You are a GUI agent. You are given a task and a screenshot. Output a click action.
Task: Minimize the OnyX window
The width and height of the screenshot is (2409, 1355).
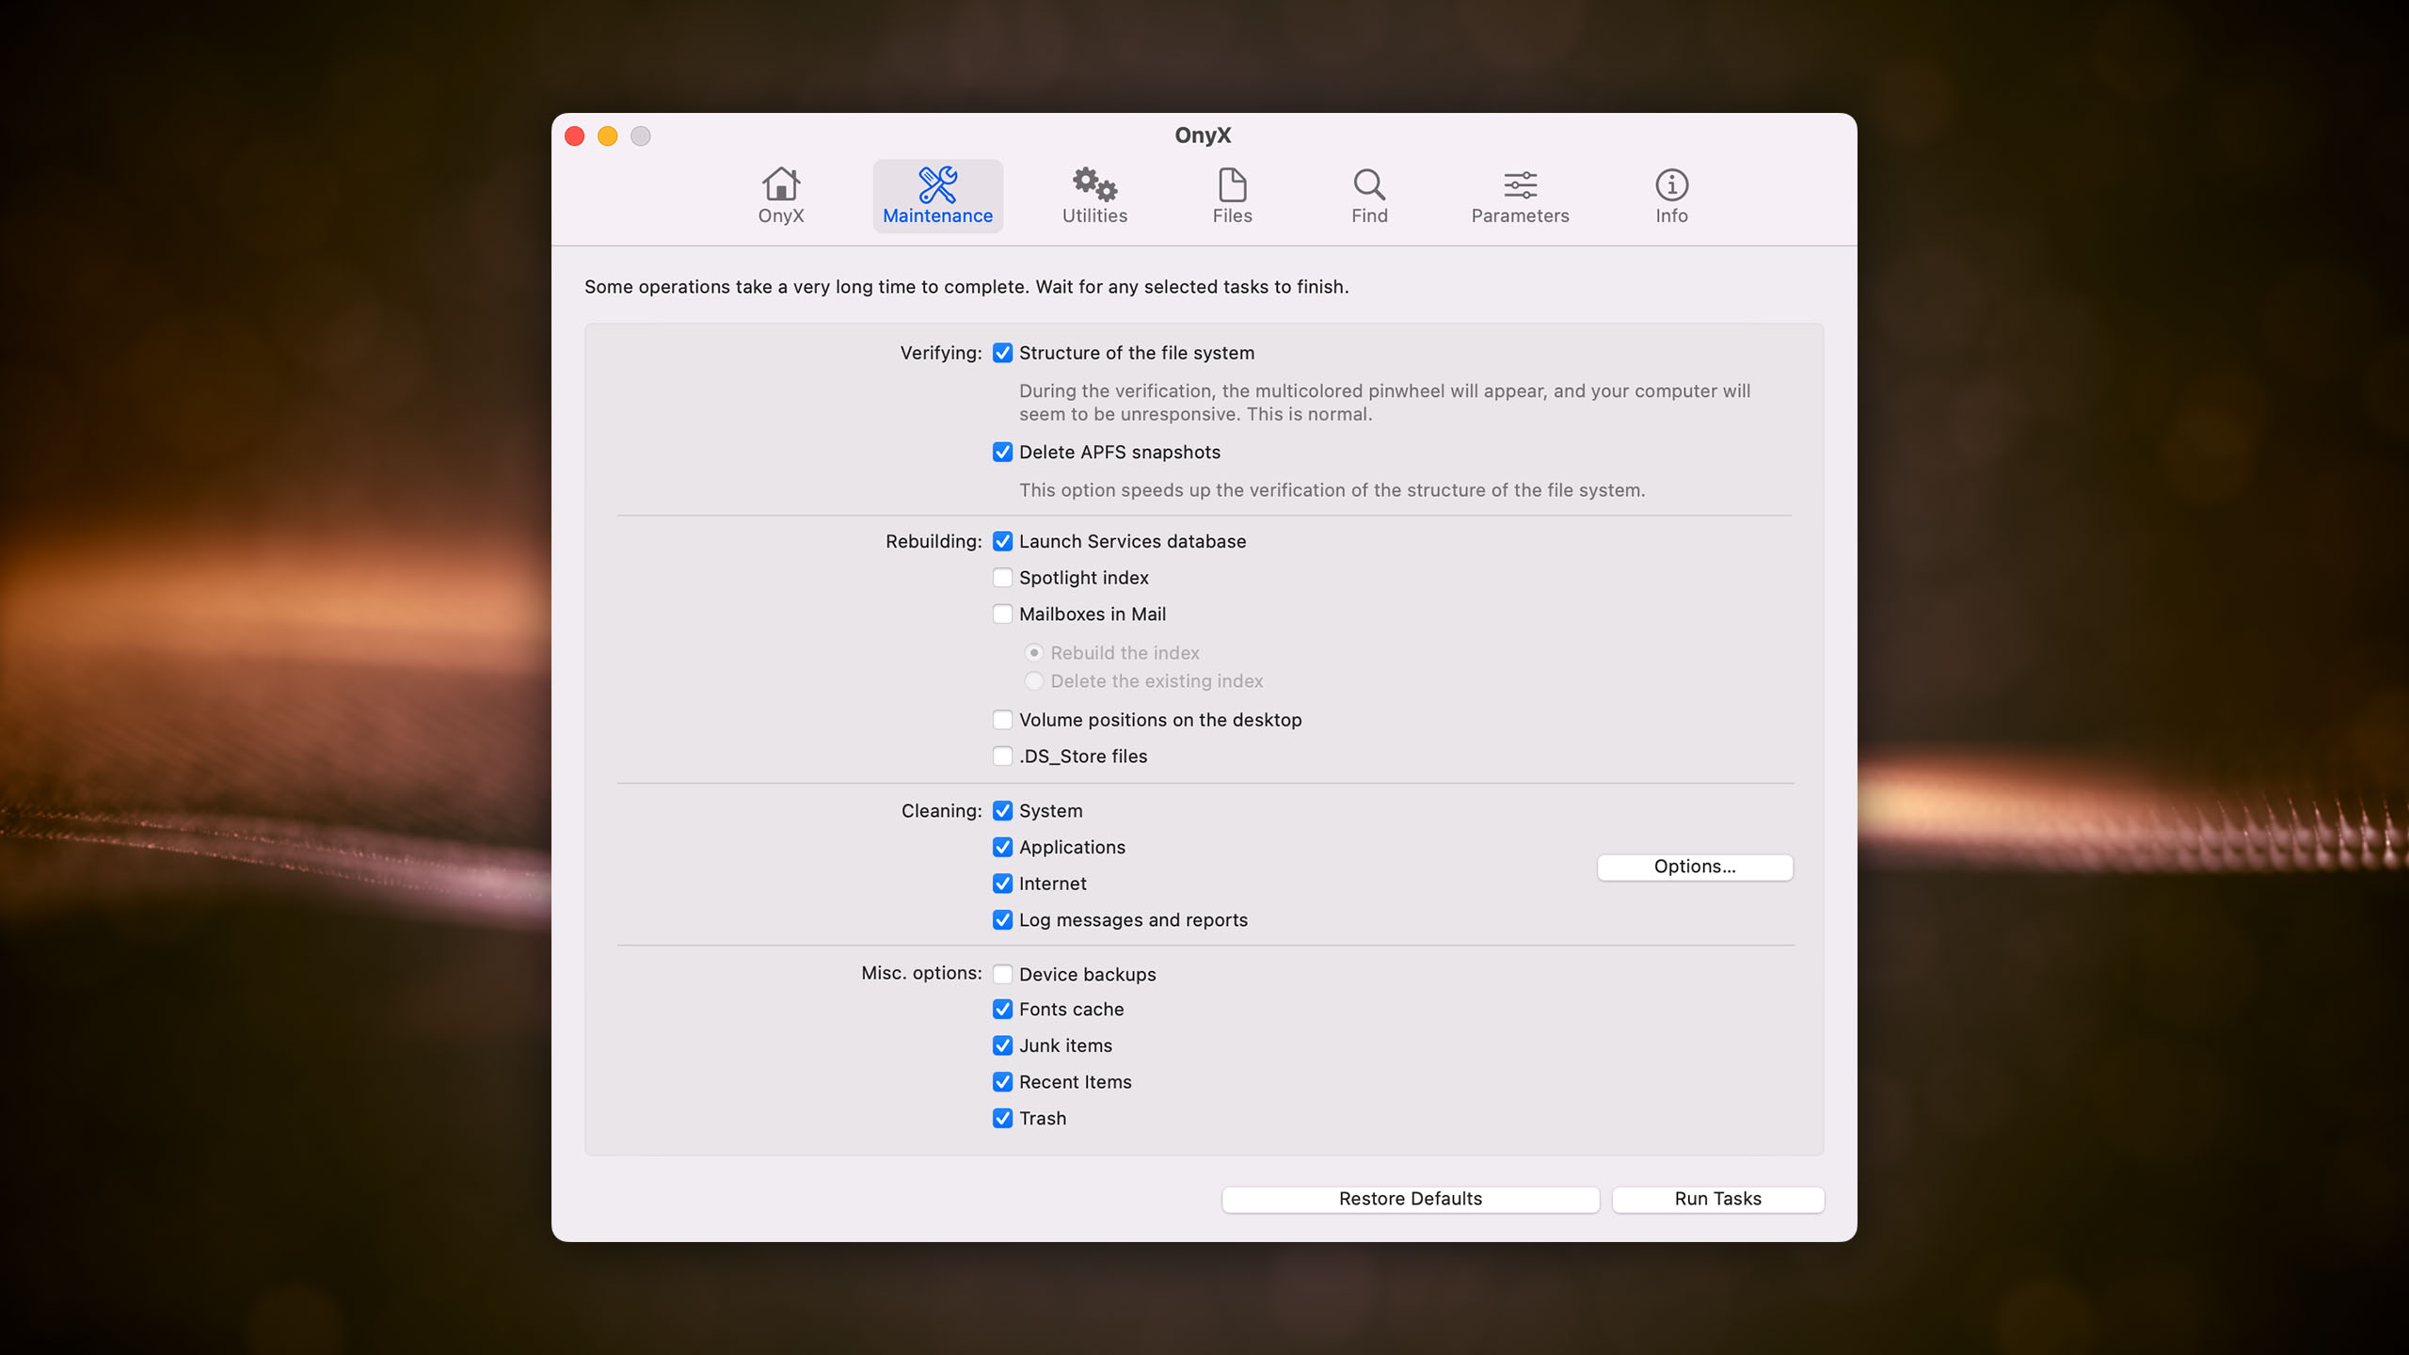coord(608,136)
